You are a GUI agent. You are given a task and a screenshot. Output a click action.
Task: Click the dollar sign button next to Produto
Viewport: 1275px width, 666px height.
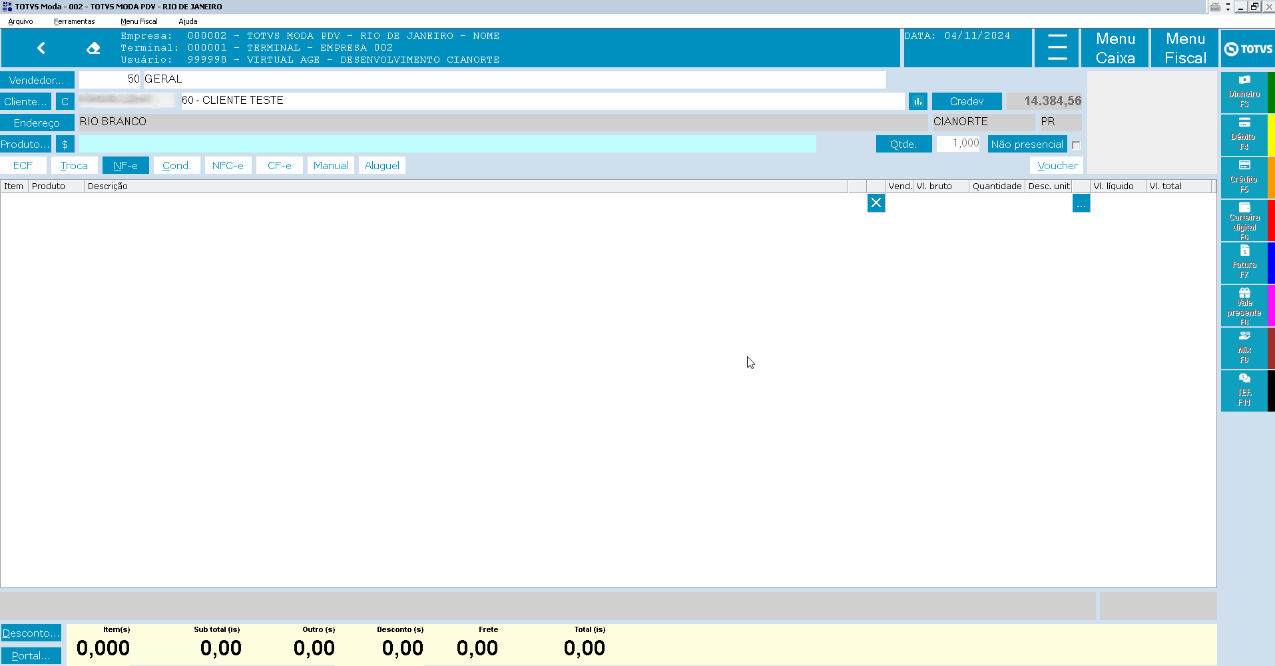tap(65, 144)
